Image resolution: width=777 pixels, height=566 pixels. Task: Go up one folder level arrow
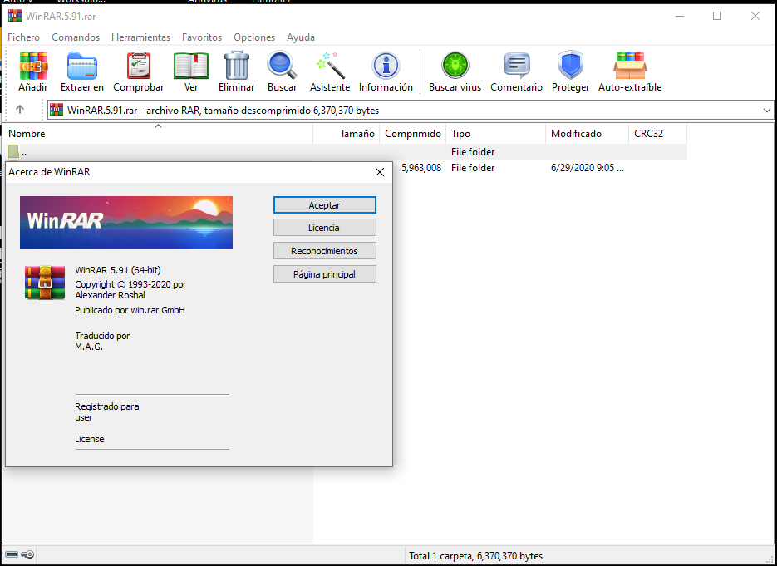[x=20, y=109]
